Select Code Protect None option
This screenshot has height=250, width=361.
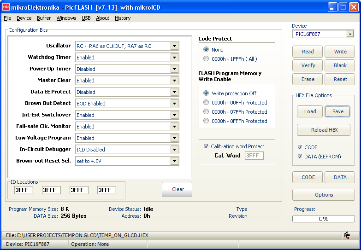(x=206, y=49)
